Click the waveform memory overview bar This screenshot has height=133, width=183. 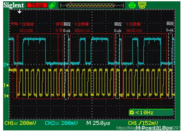[x=92, y=5]
